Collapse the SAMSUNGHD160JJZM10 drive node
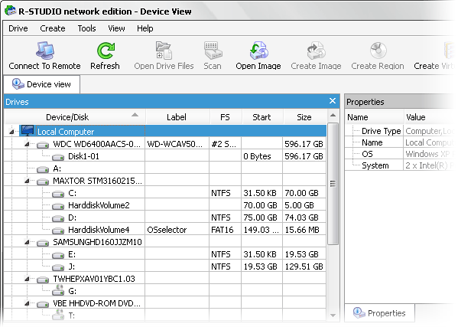The image size is (458, 327). point(27,242)
